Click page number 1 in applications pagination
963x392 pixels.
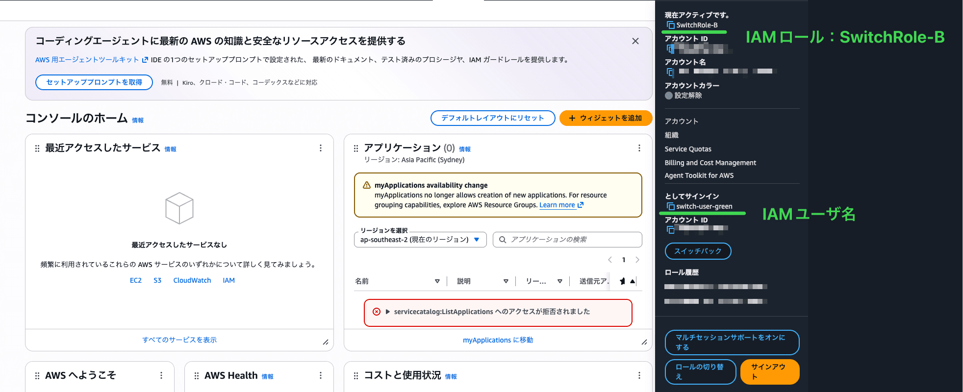click(624, 260)
